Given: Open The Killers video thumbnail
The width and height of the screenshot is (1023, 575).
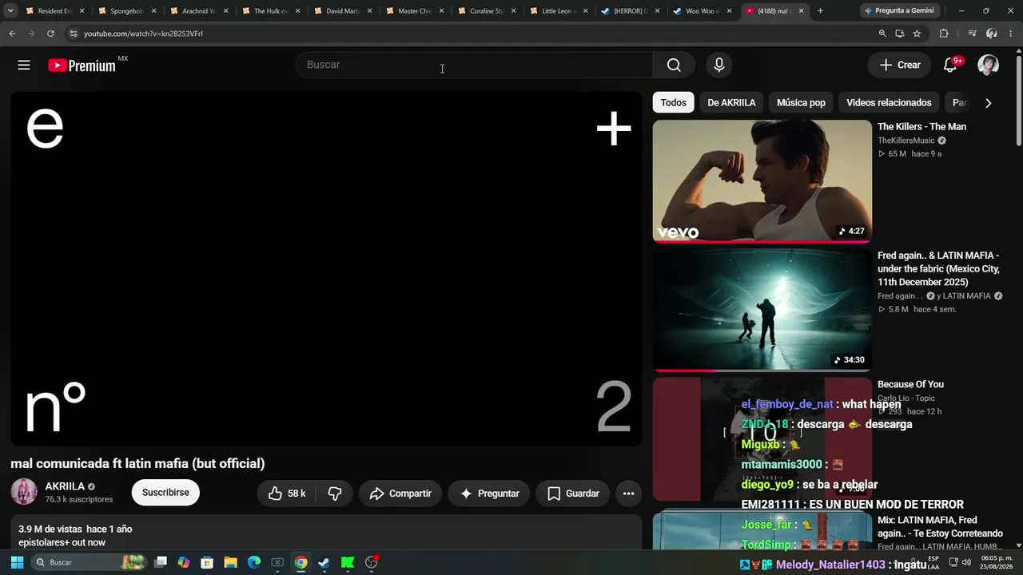Looking at the screenshot, I should (x=762, y=181).
